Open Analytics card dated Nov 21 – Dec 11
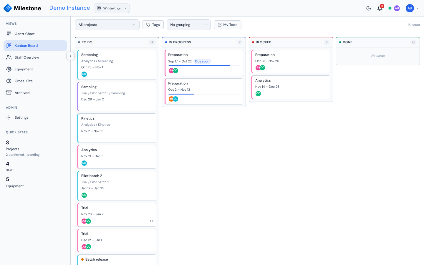The width and height of the screenshot is (424, 265). tap(117, 157)
